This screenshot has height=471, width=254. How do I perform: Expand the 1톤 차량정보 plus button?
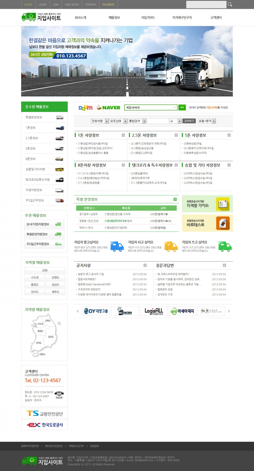[x=123, y=135]
